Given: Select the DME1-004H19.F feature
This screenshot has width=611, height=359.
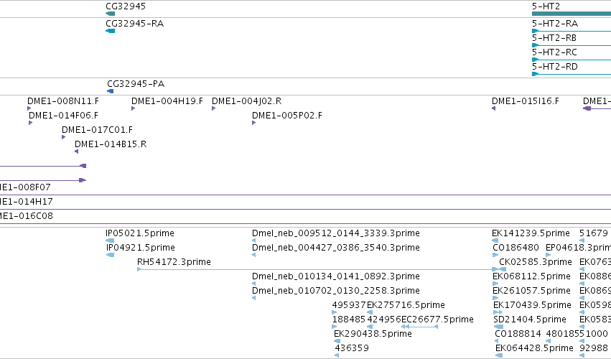Looking at the screenshot, I should click(167, 101).
